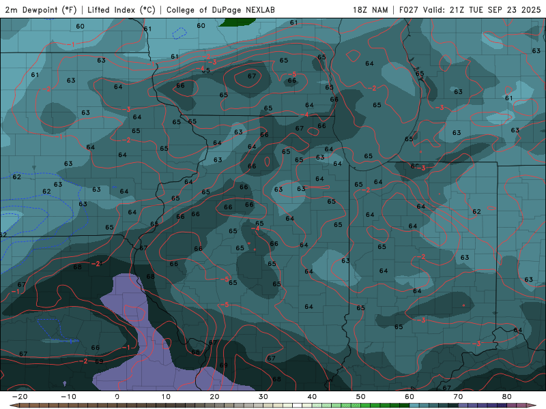The width and height of the screenshot is (546, 409).
Task: Click the '18Z NAM' model run label
Action: point(370,10)
